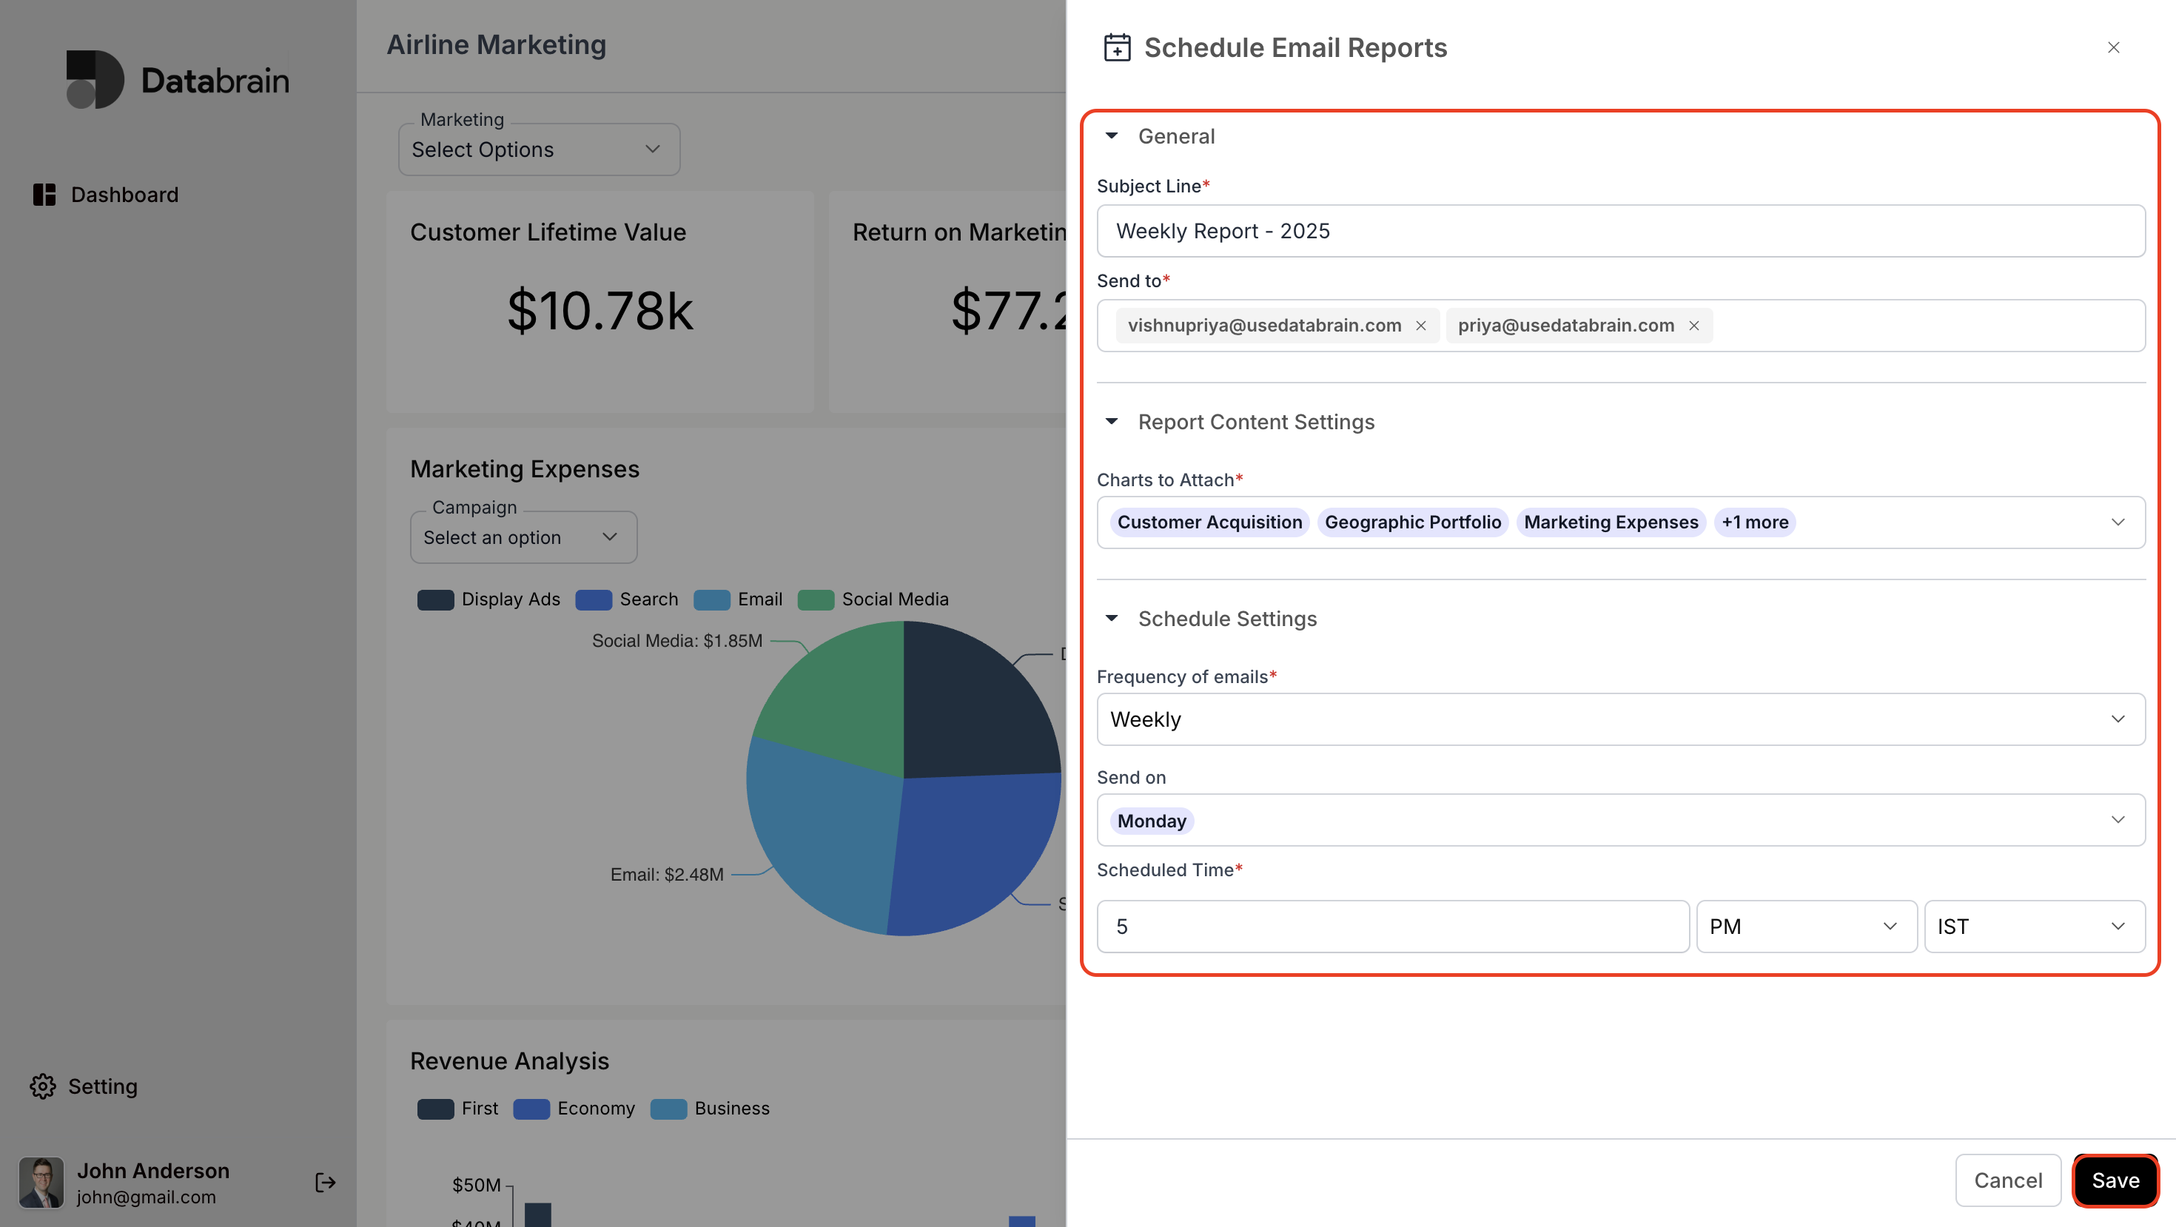Click the Subject Line input field
Screen dimensions: 2176x1227
tap(1620, 231)
